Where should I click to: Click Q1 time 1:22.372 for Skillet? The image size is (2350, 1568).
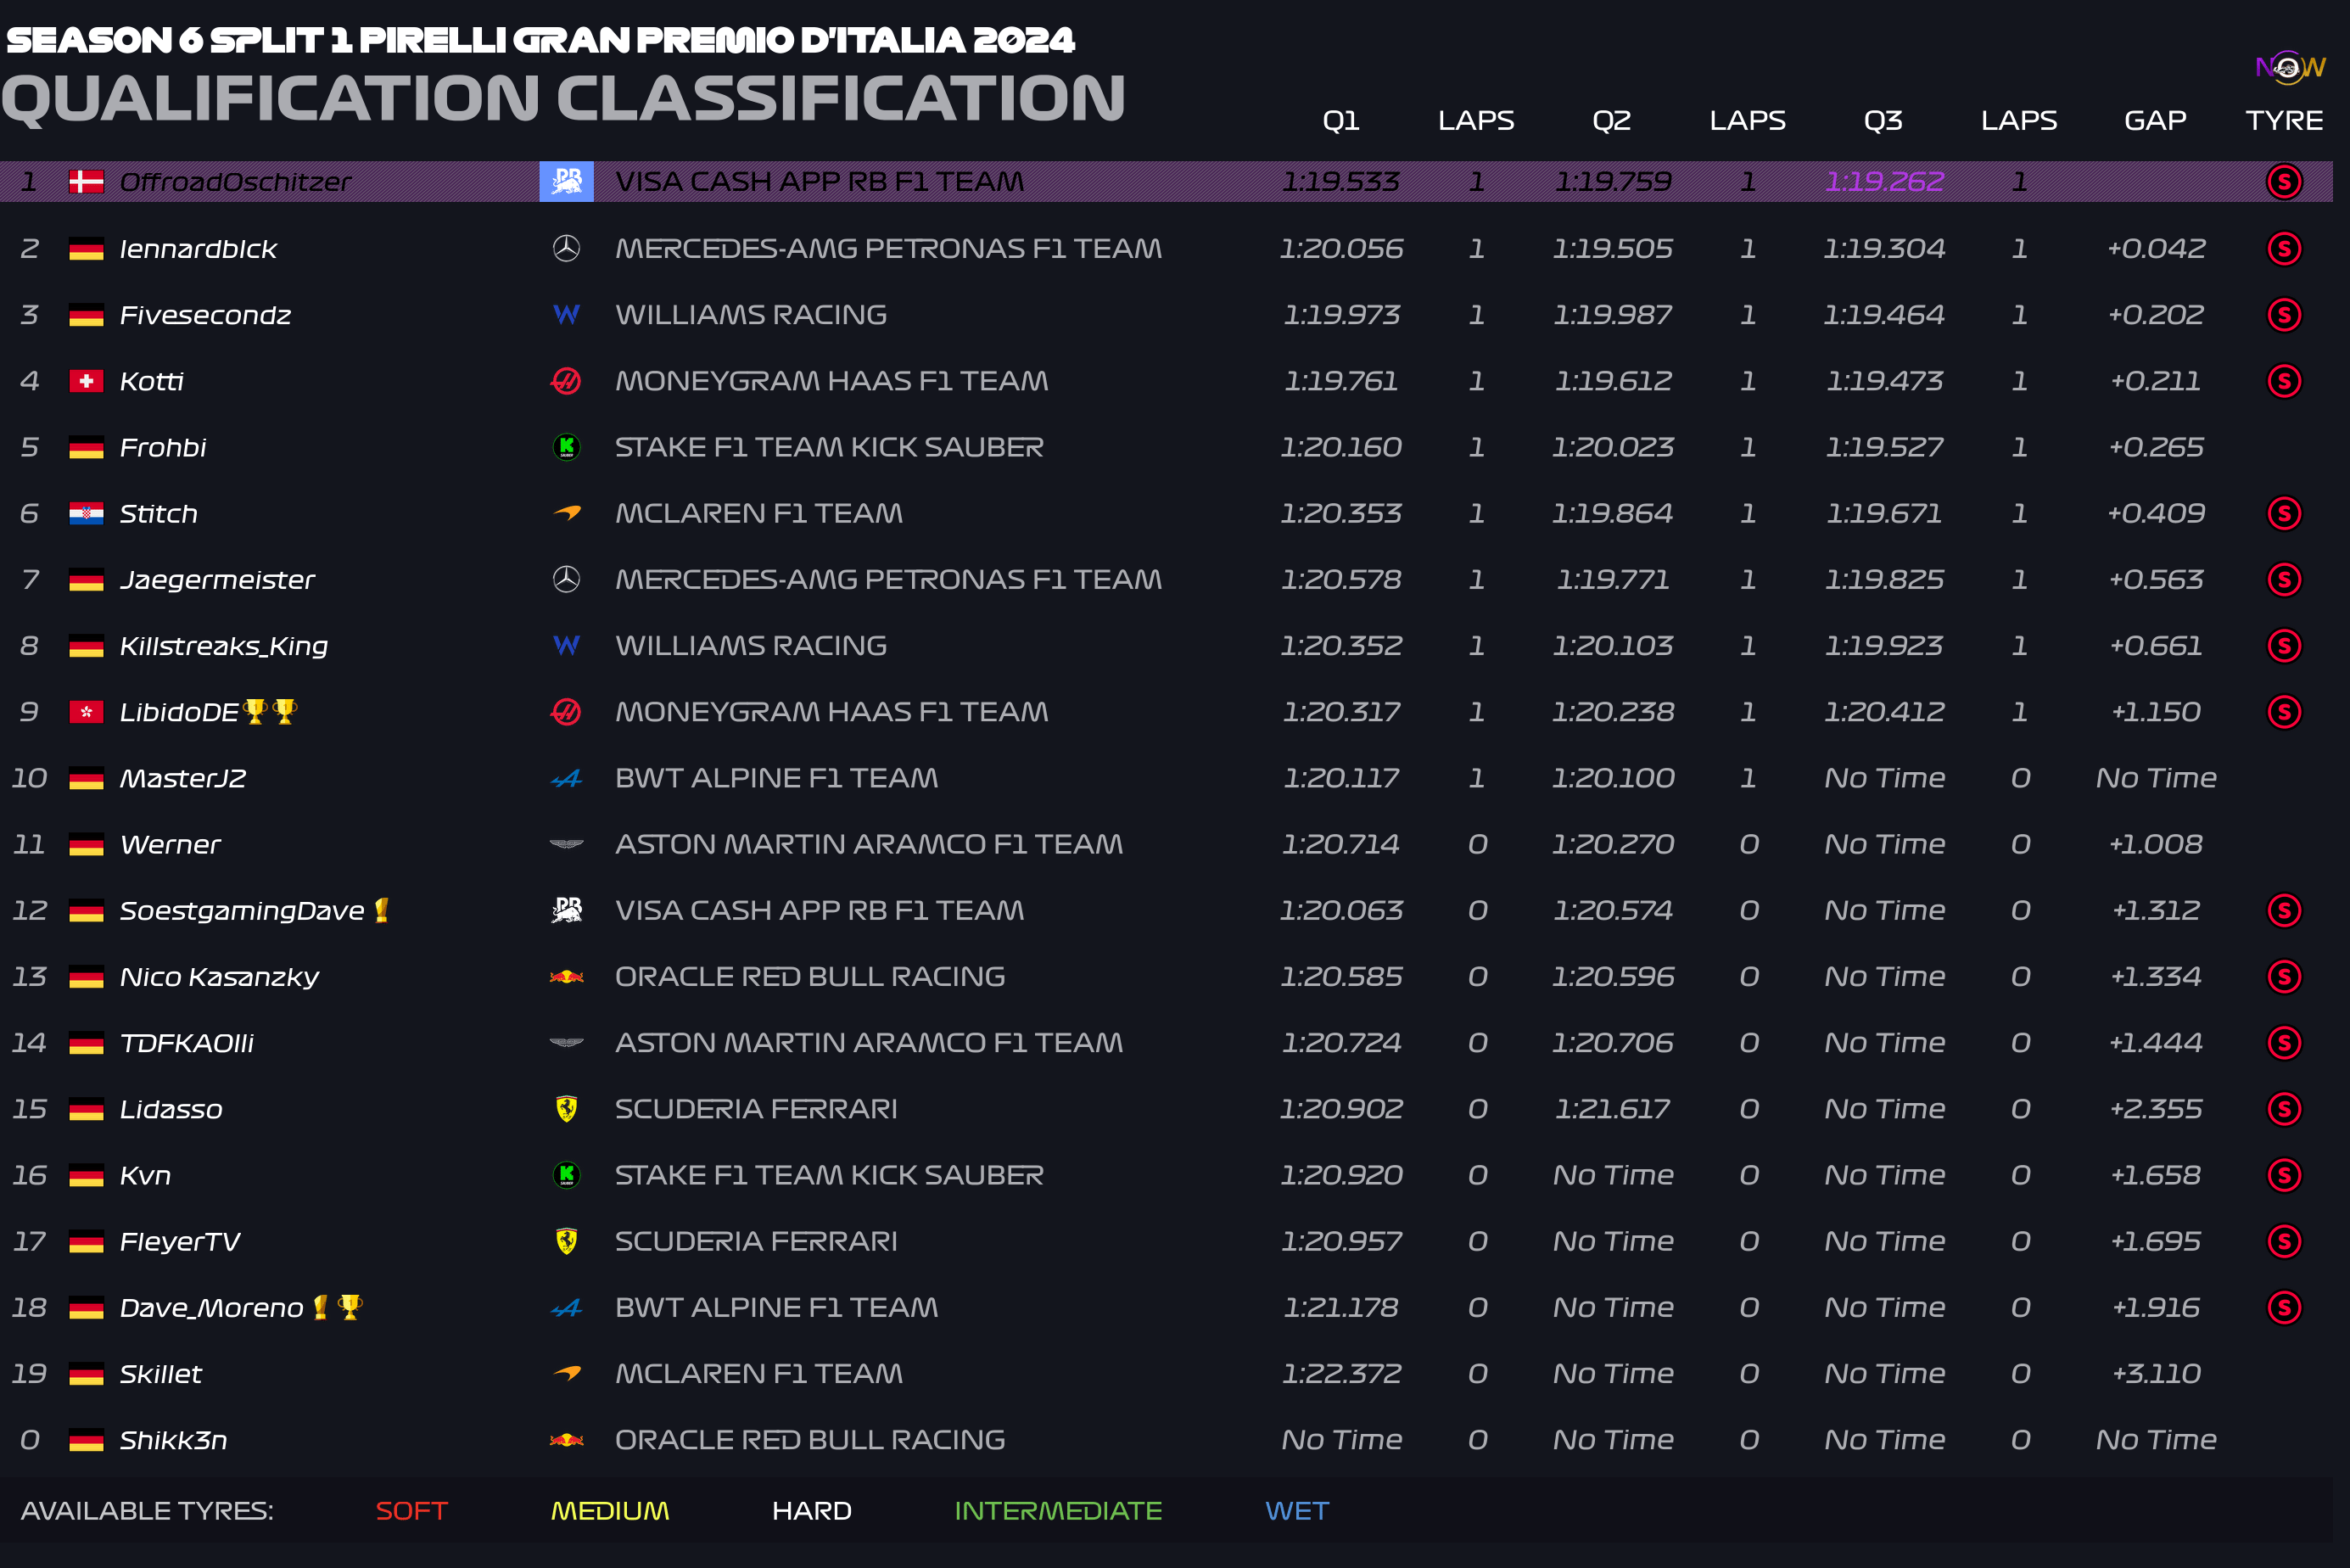(1340, 1373)
